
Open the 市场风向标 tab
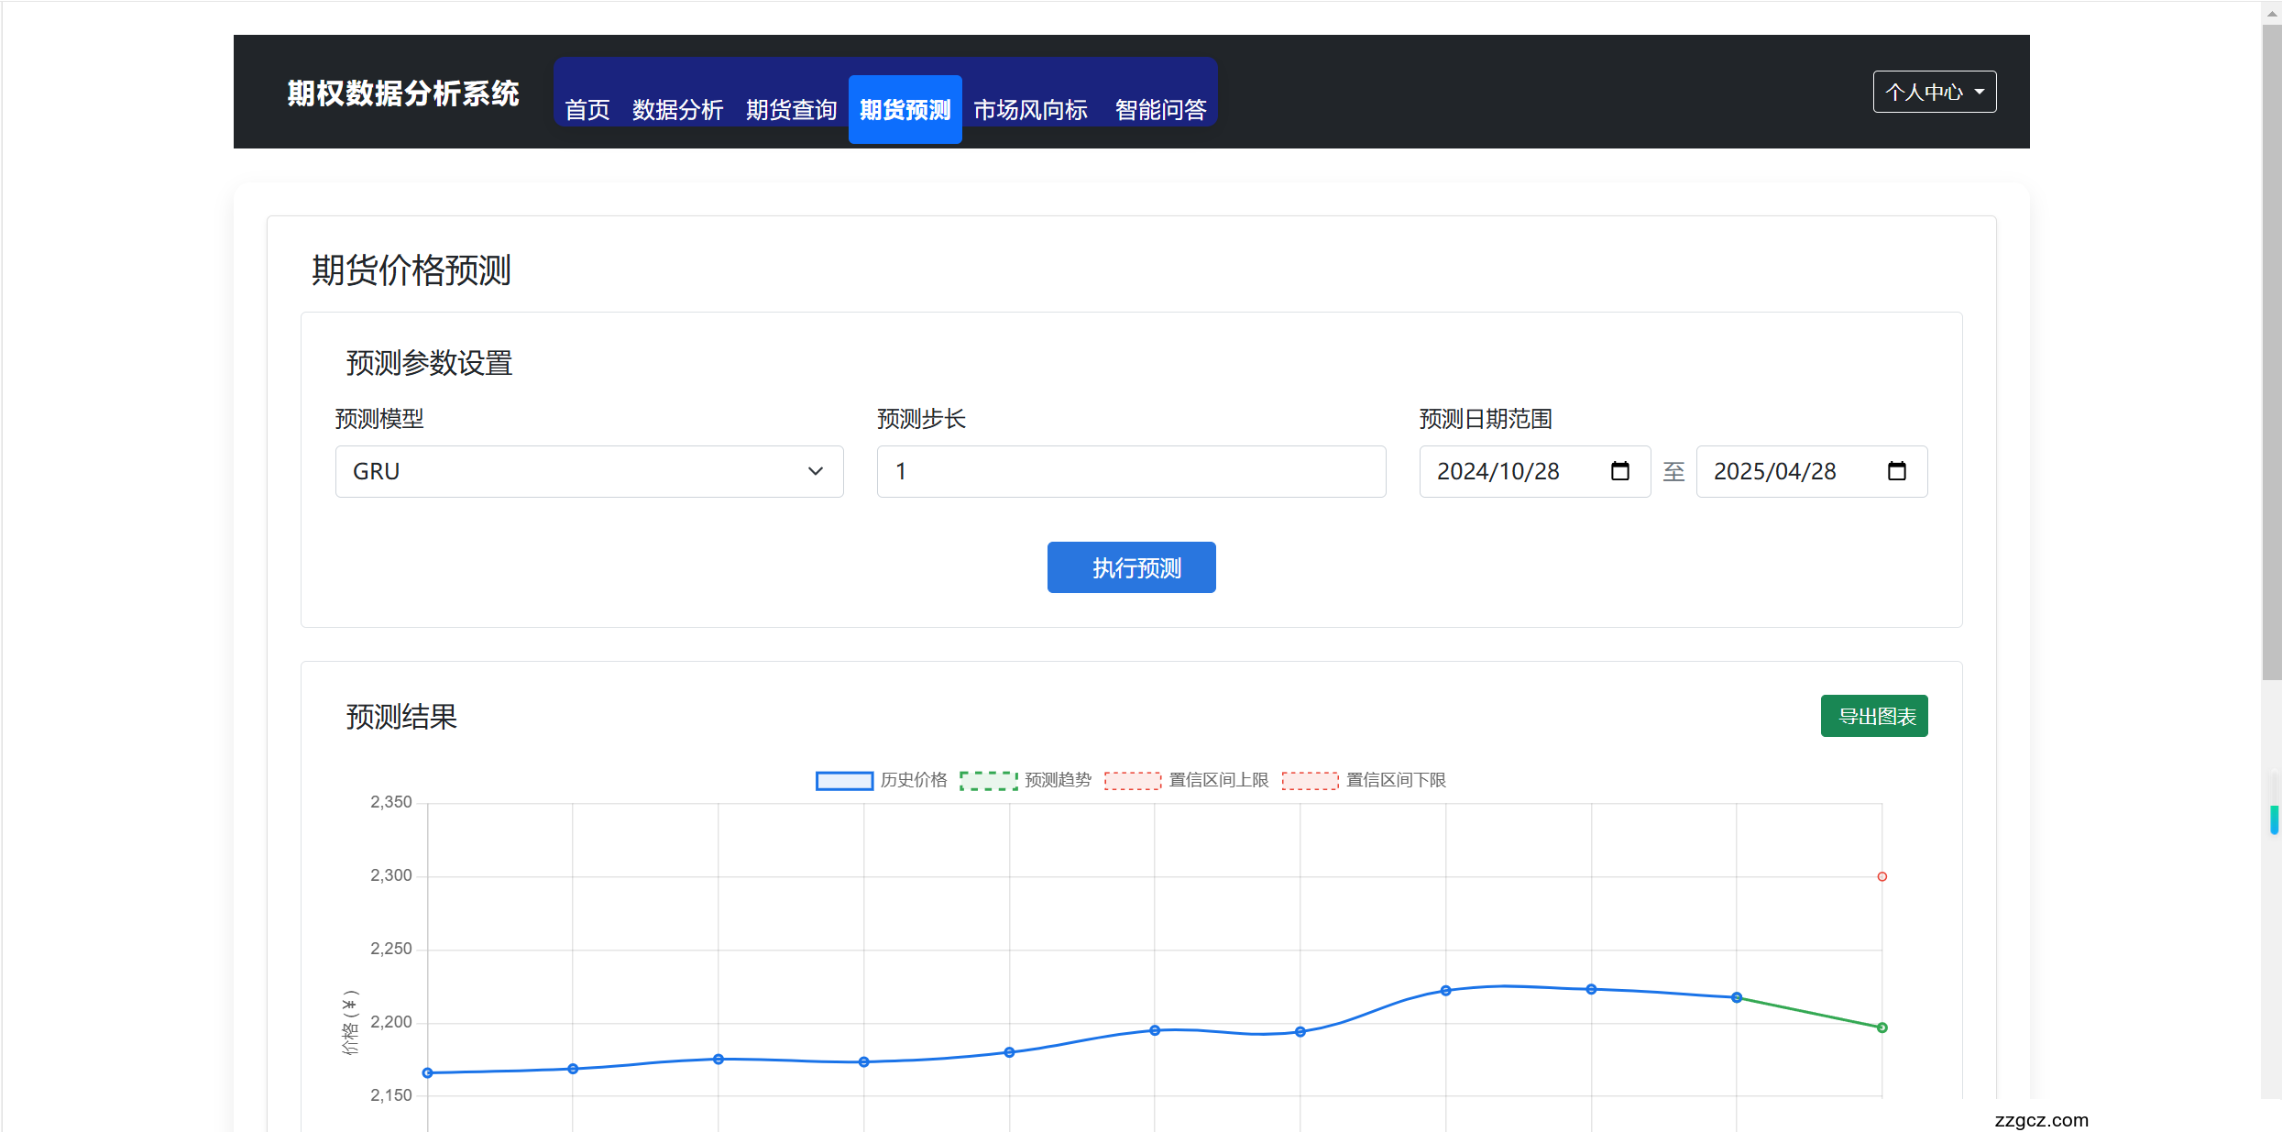coord(1030,110)
